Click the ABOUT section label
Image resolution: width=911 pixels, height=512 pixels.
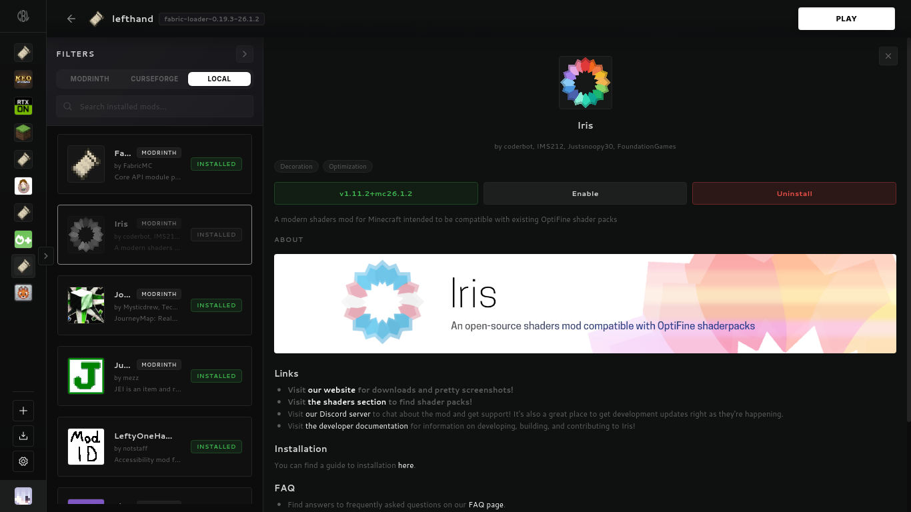tap(289, 239)
